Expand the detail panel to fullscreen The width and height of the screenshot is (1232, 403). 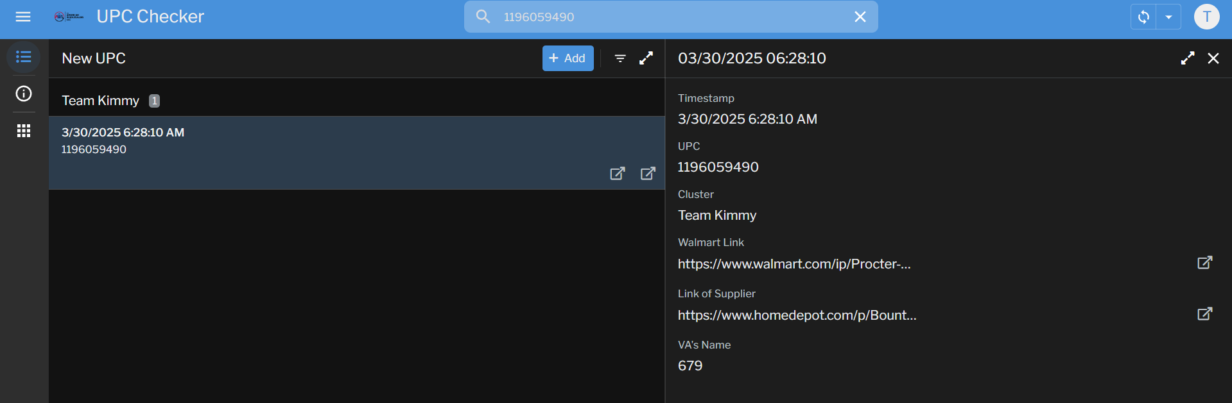tap(1188, 58)
